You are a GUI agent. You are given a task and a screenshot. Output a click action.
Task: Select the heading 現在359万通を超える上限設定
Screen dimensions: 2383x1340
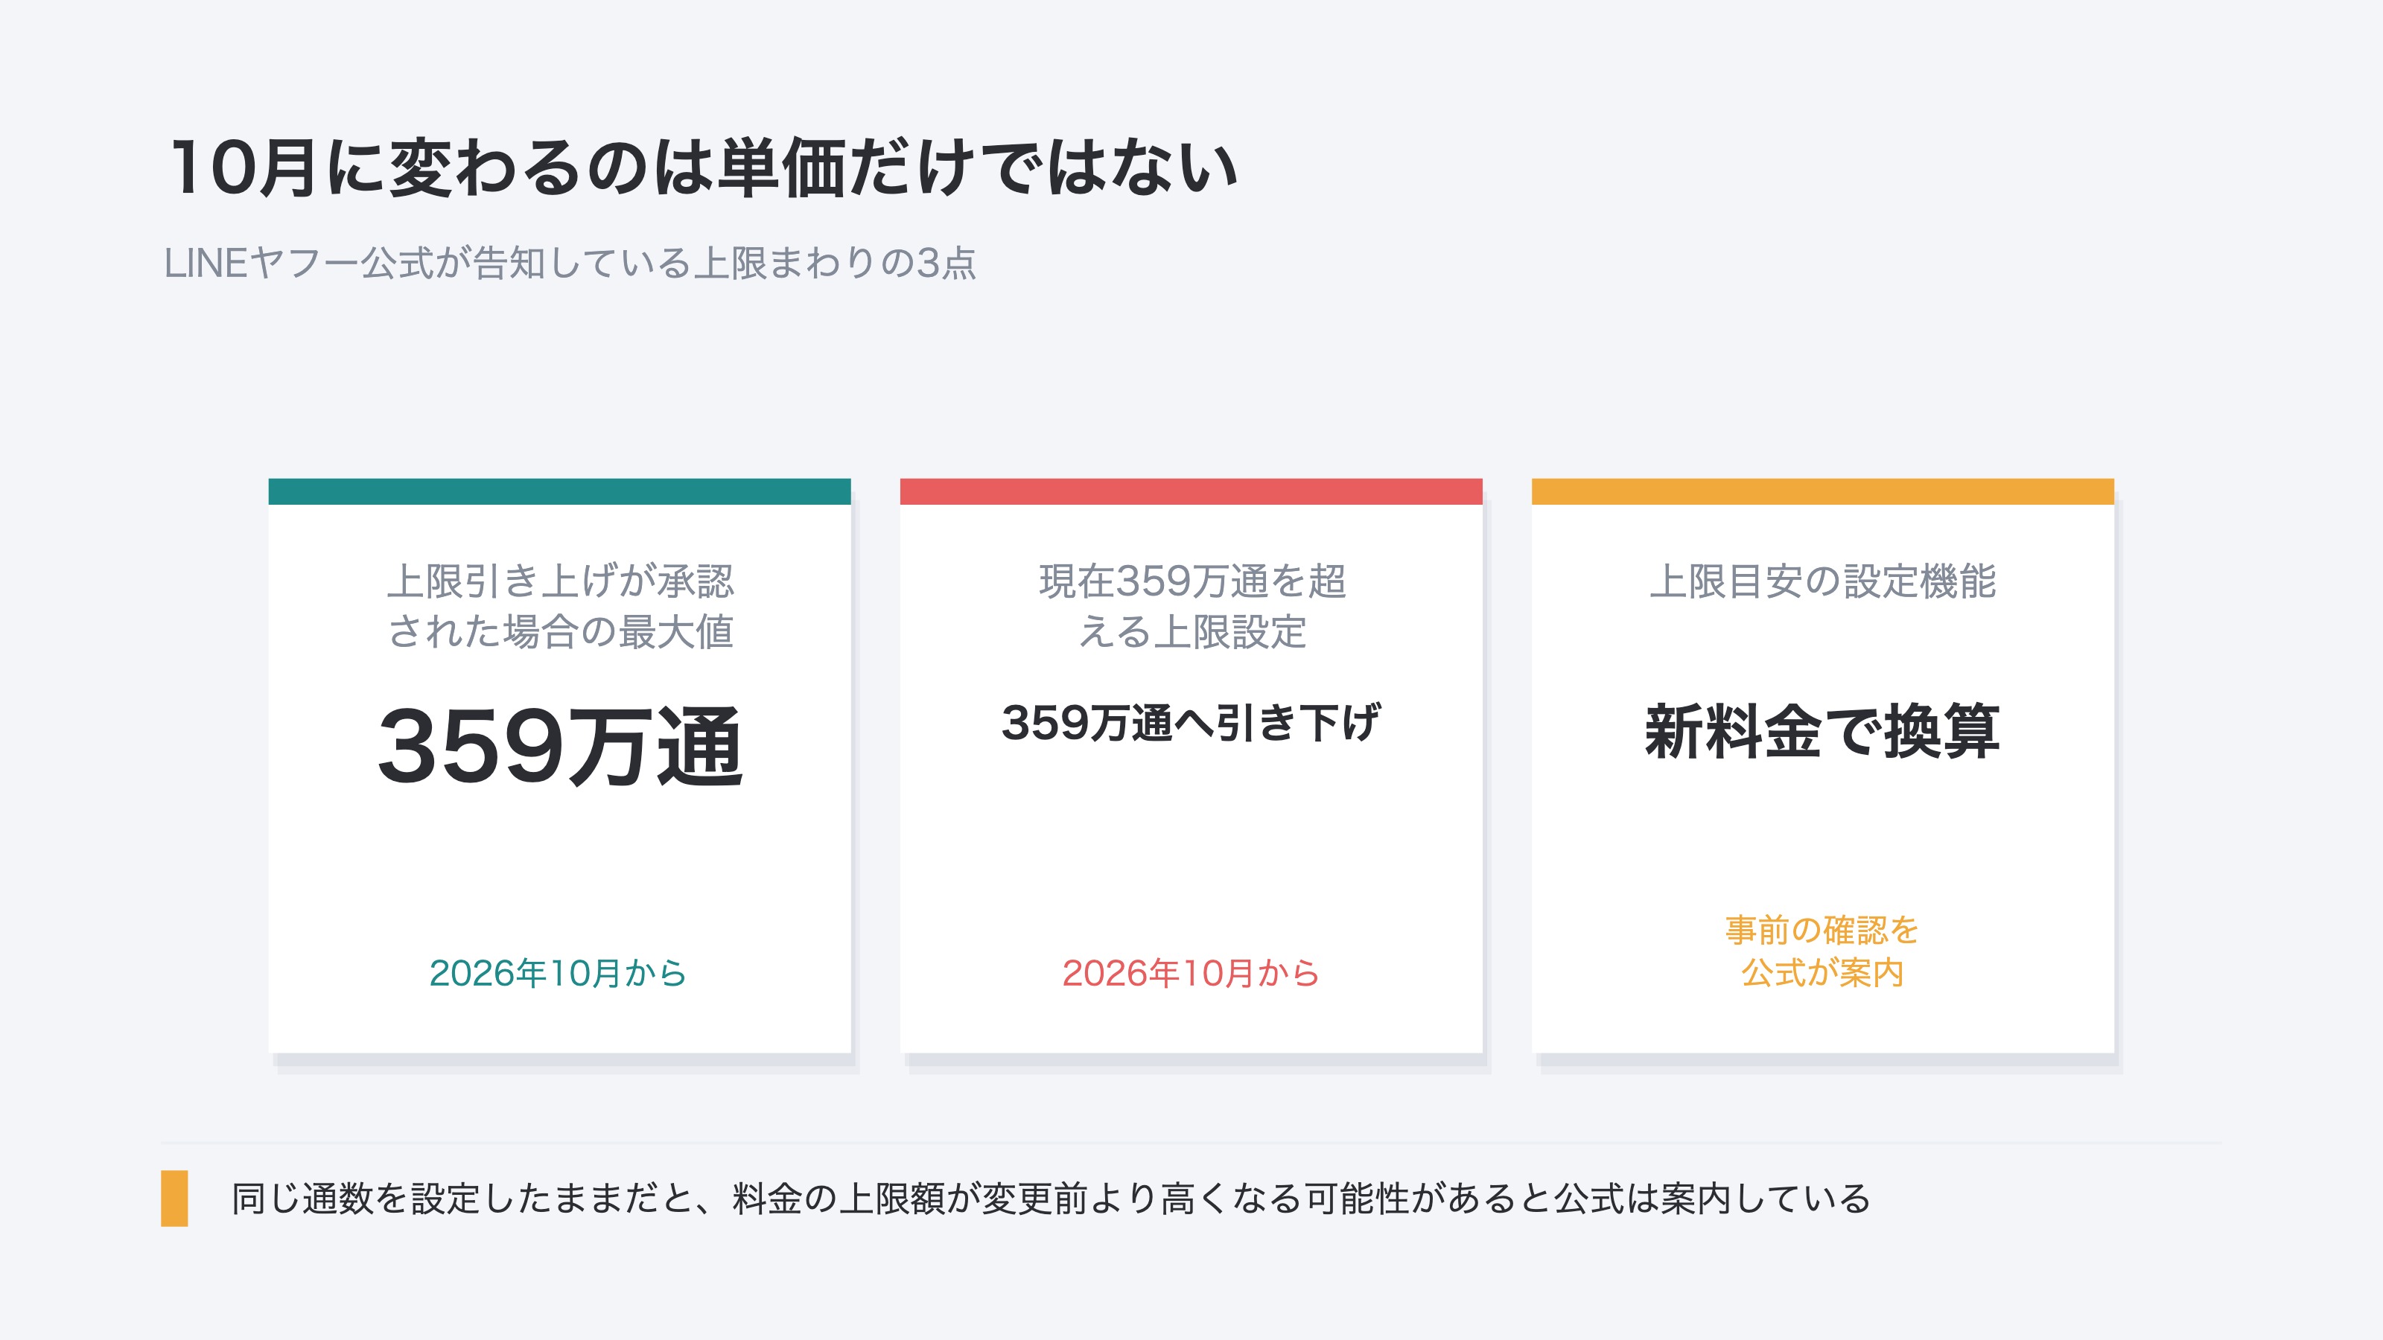[x=1191, y=607]
